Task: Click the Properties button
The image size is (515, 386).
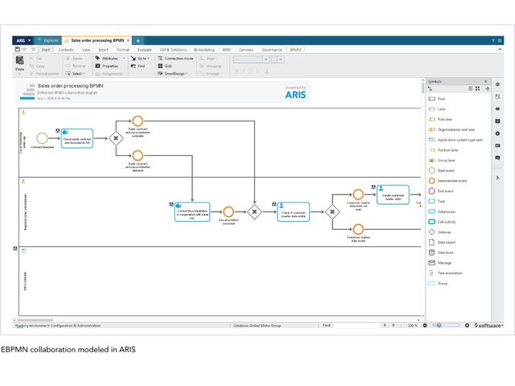Action: pos(109,66)
